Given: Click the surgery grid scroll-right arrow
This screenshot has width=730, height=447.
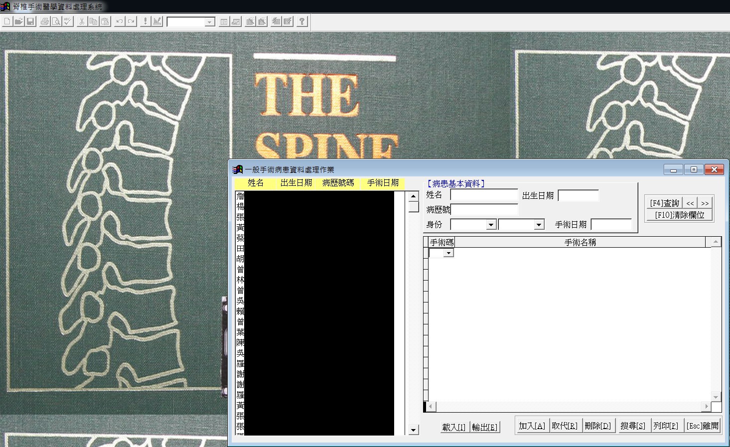Looking at the screenshot, I should coord(706,407).
